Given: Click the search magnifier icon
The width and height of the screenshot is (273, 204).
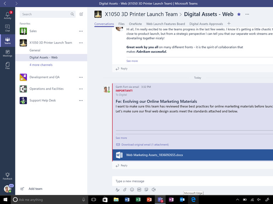Looking at the screenshot, I should tap(72, 14).
